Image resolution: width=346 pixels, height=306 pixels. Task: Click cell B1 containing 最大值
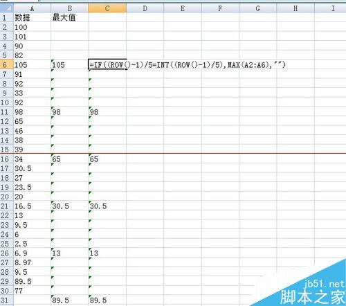[70, 17]
